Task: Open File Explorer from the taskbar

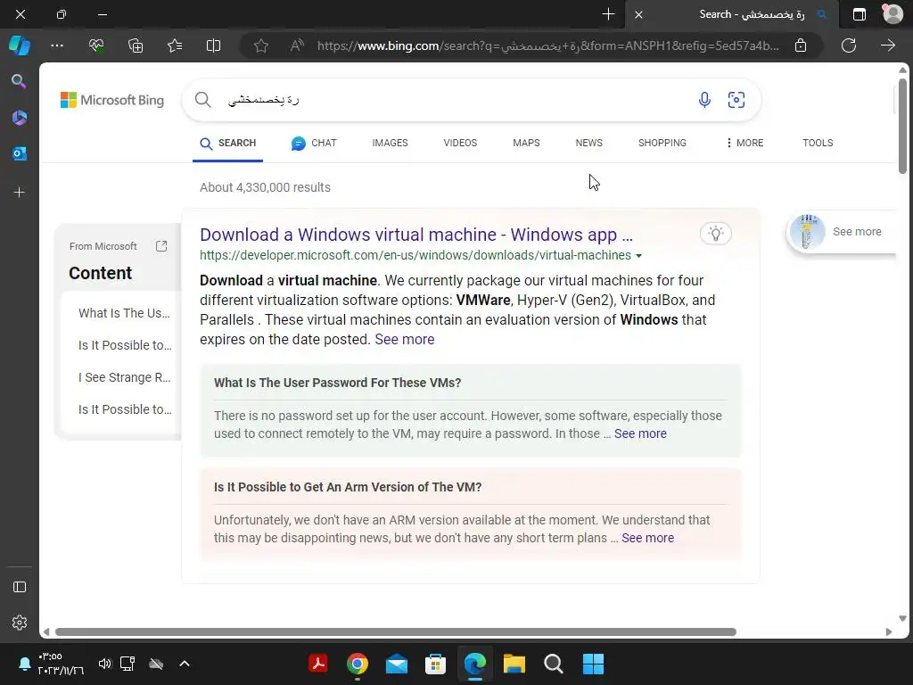Action: 514,664
